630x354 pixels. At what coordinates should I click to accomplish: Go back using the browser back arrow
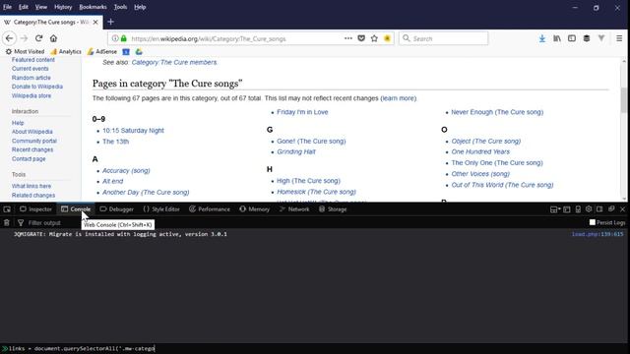(x=9, y=38)
